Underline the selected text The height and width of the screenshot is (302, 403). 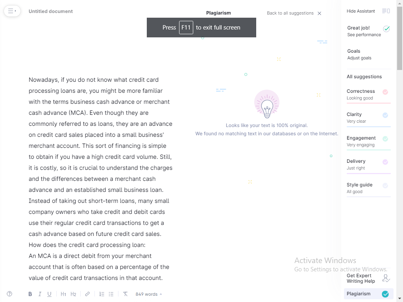tap(49, 294)
